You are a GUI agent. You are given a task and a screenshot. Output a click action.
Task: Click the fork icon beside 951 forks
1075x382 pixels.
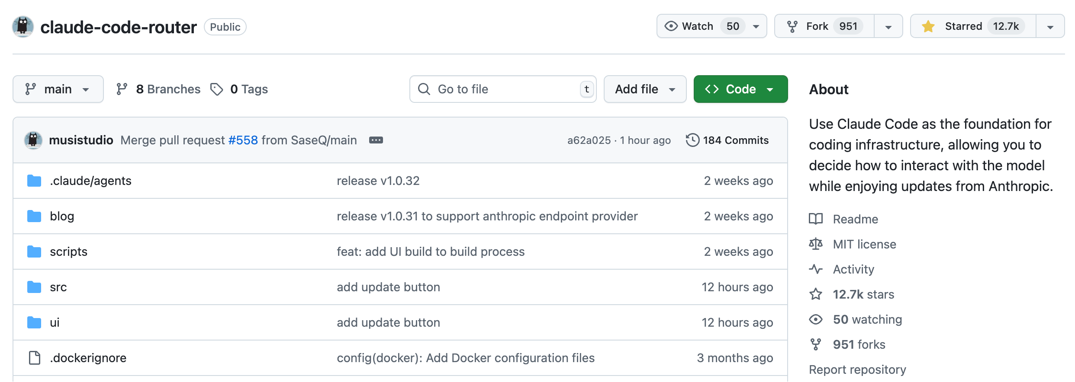pos(816,344)
